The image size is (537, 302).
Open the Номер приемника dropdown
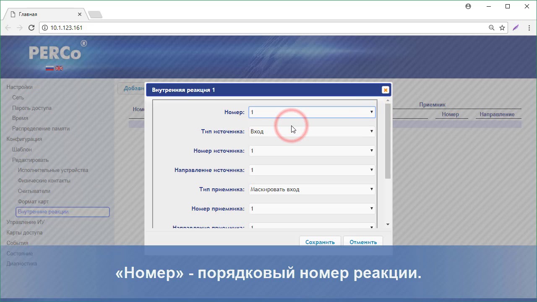[x=312, y=208]
